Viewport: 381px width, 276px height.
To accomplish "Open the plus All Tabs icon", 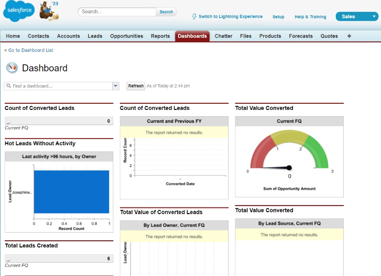I will coord(349,36).
